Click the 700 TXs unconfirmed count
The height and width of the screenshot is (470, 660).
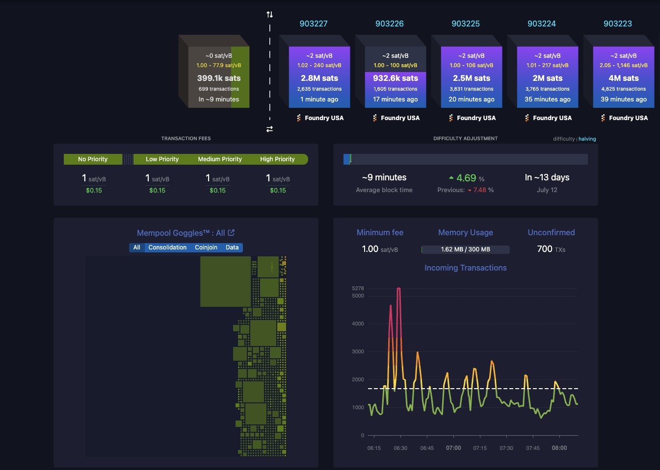coord(551,249)
